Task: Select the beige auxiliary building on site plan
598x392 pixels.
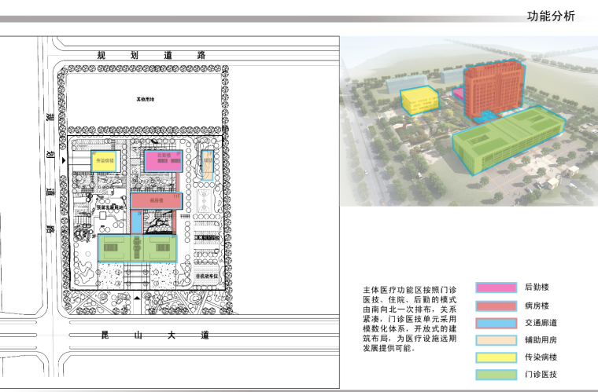Action: point(208,167)
